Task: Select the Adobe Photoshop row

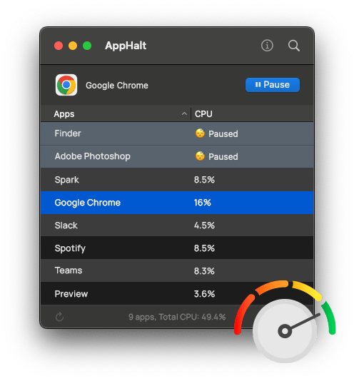Action: (177, 156)
